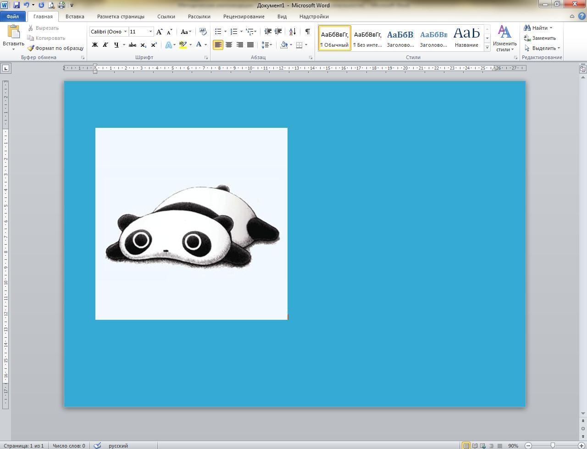The image size is (587, 449).
Task: Apply paragraph shading with paint bucket
Action: pyautogui.click(x=284, y=45)
